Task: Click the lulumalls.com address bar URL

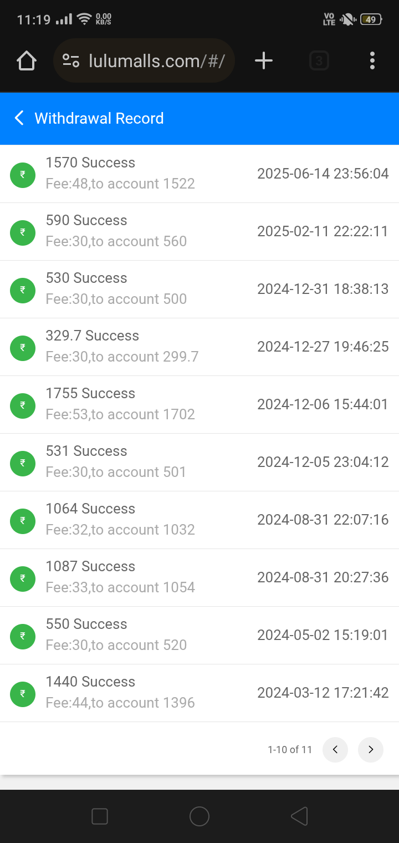Action: (x=156, y=60)
